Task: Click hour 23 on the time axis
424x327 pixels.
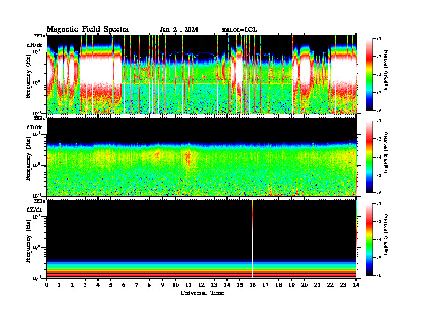Action: 343,285
